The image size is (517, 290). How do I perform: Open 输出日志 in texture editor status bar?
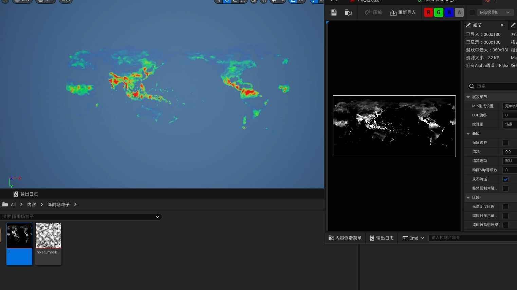(382, 238)
